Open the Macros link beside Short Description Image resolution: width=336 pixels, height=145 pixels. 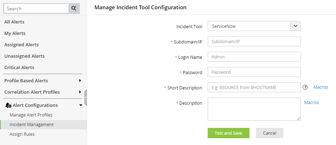(x=321, y=87)
